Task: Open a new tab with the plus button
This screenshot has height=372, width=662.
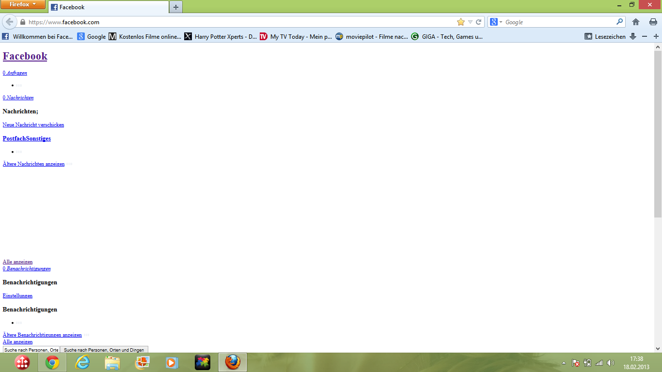Action: click(x=176, y=7)
